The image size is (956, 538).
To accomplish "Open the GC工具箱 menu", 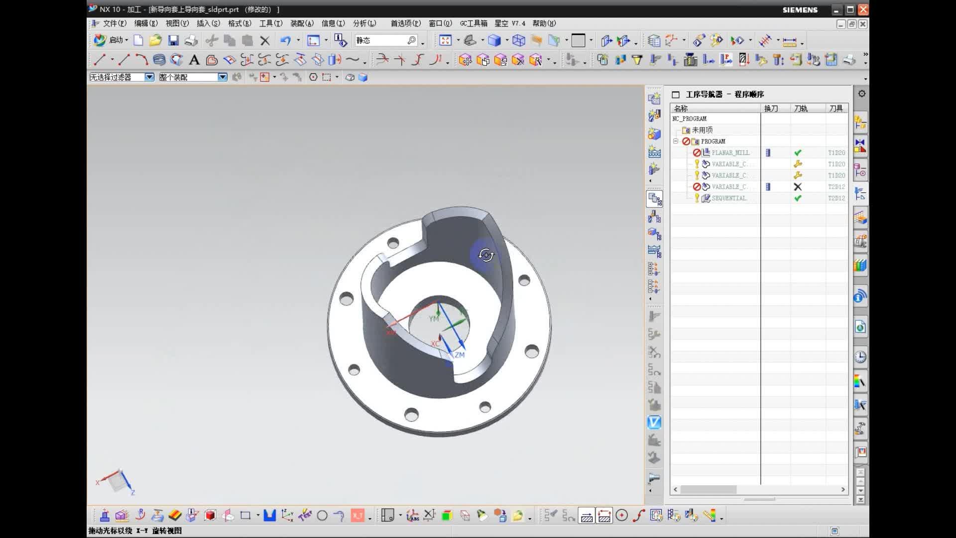I will coord(474,23).
